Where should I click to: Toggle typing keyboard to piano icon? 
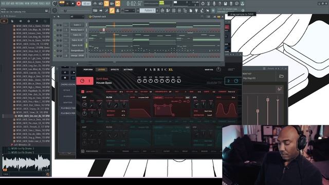(95, 10)
